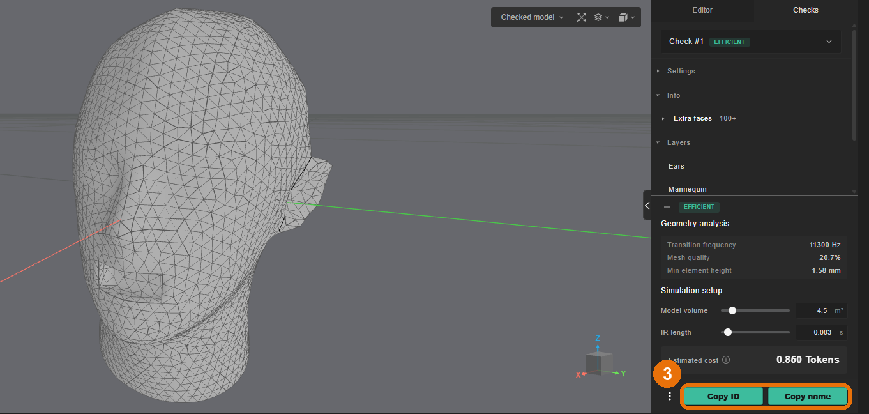Click the fit-to-view arrows icon
The width and height of the screenshot is (869, 414).
[x=581, y=17]
